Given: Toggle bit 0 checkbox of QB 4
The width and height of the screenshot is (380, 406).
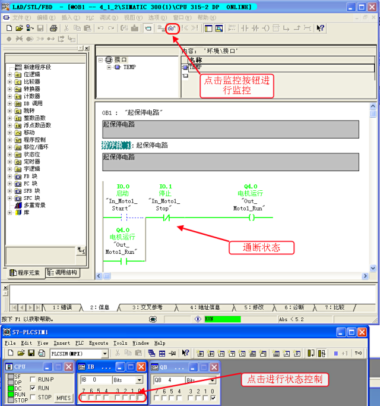Looking at the screenshot, I should click(213, 398).
